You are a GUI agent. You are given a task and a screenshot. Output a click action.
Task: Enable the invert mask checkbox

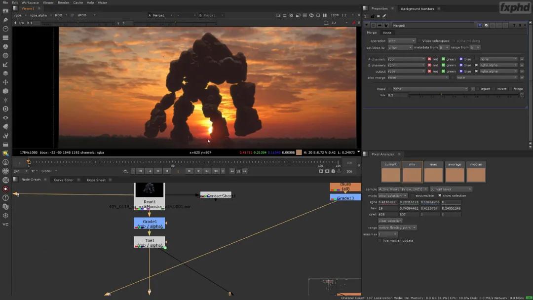(x=494, y=89)
